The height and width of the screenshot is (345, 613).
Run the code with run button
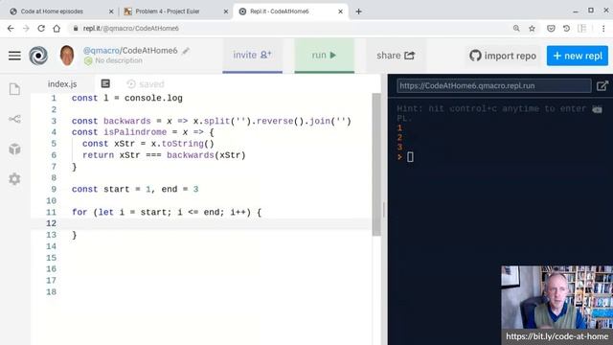coord(324,56)
